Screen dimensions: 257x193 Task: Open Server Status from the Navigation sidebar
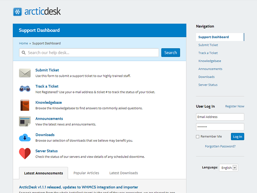(208, 85)
